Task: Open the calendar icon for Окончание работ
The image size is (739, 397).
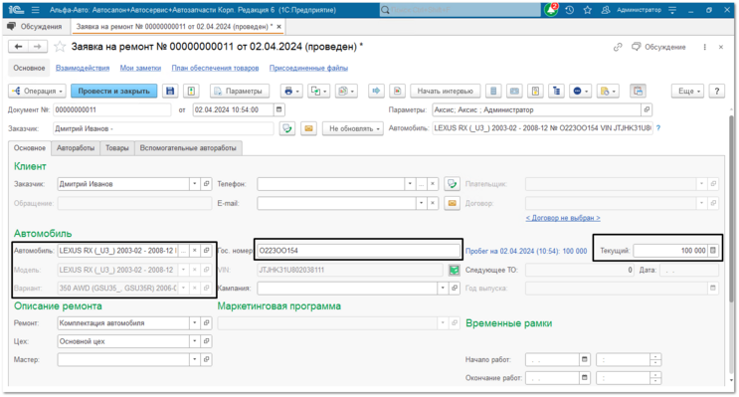Action: (585, 378)
